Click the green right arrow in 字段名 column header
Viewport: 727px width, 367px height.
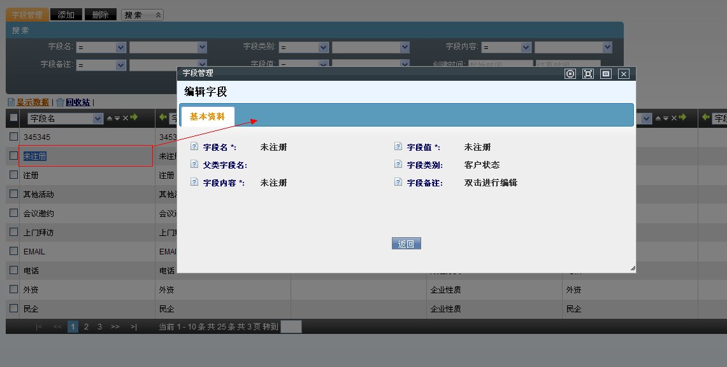pyautogui.click(x=134, y=118)
